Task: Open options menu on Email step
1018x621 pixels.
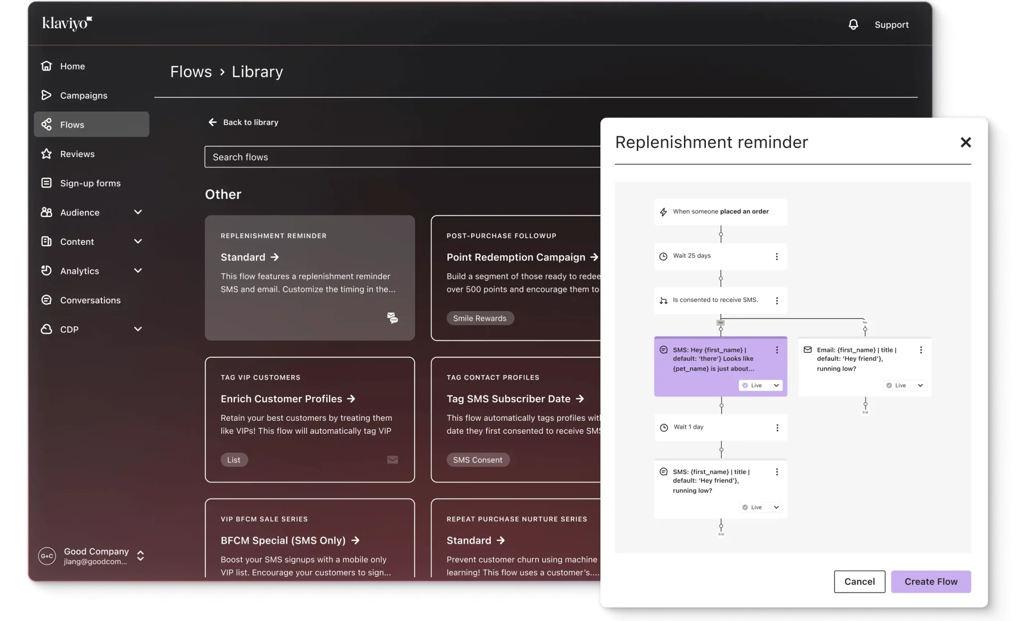Action: pos(921,350)
